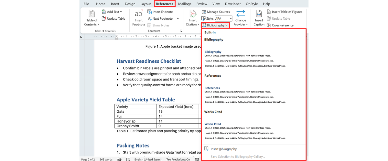
Task: Toggle the Bibliography dropdown button
Action: click(x=215, y=25)
